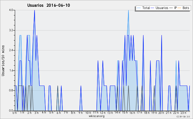This screenshot has width=193, height=119.
Task: Click the '23 h' x-axis label
Action: 183,113
